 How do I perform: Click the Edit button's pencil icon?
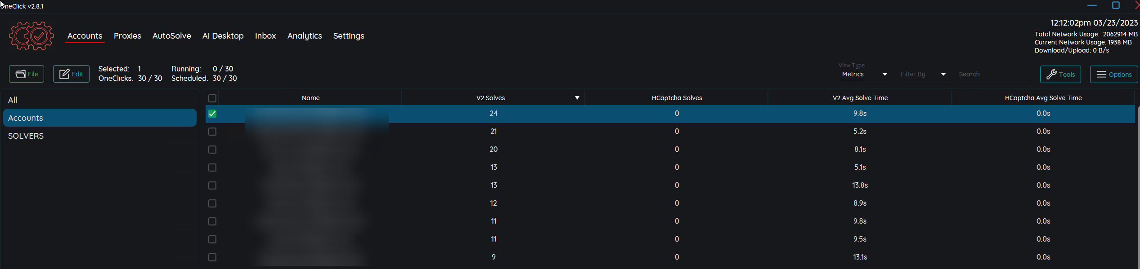pyautogui.click(x=64, y=74)
